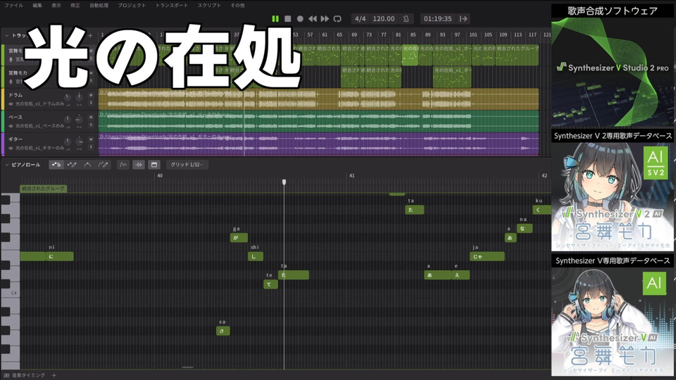
Task: Toggle the metronome icon next to tempo
Action: tap(406, 18)
